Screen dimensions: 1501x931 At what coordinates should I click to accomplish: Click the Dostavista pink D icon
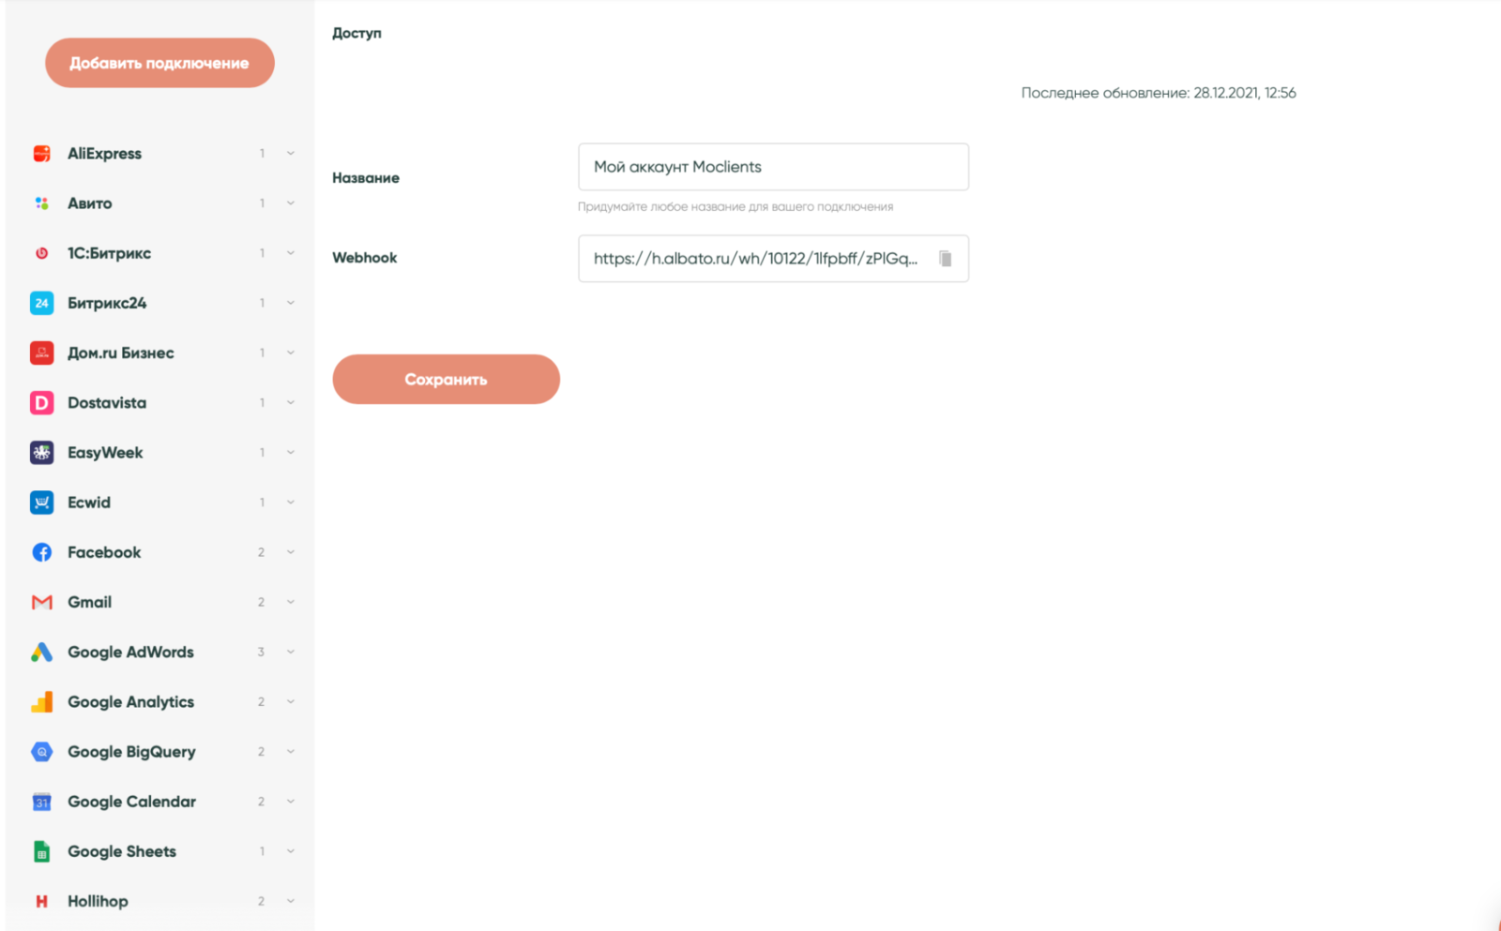click(x=41, y=403)
